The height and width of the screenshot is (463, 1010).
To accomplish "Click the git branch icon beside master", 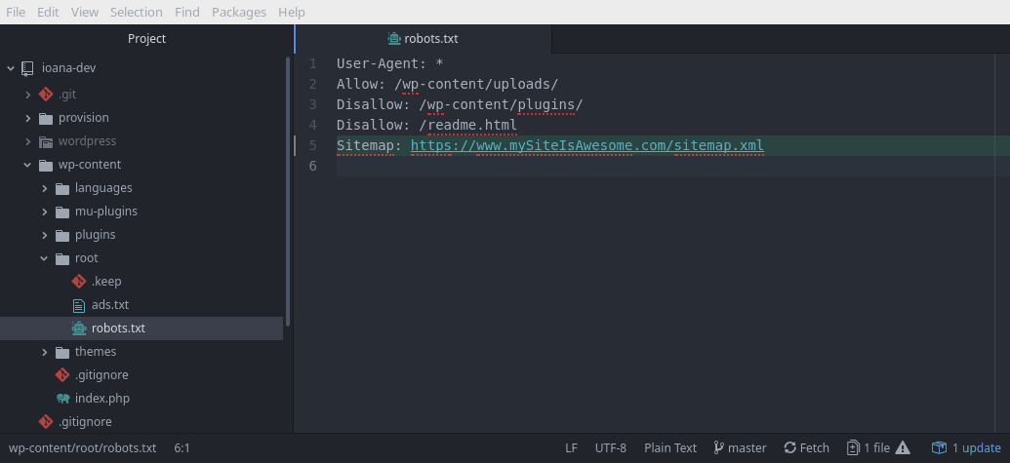I will tap(719, 447).
